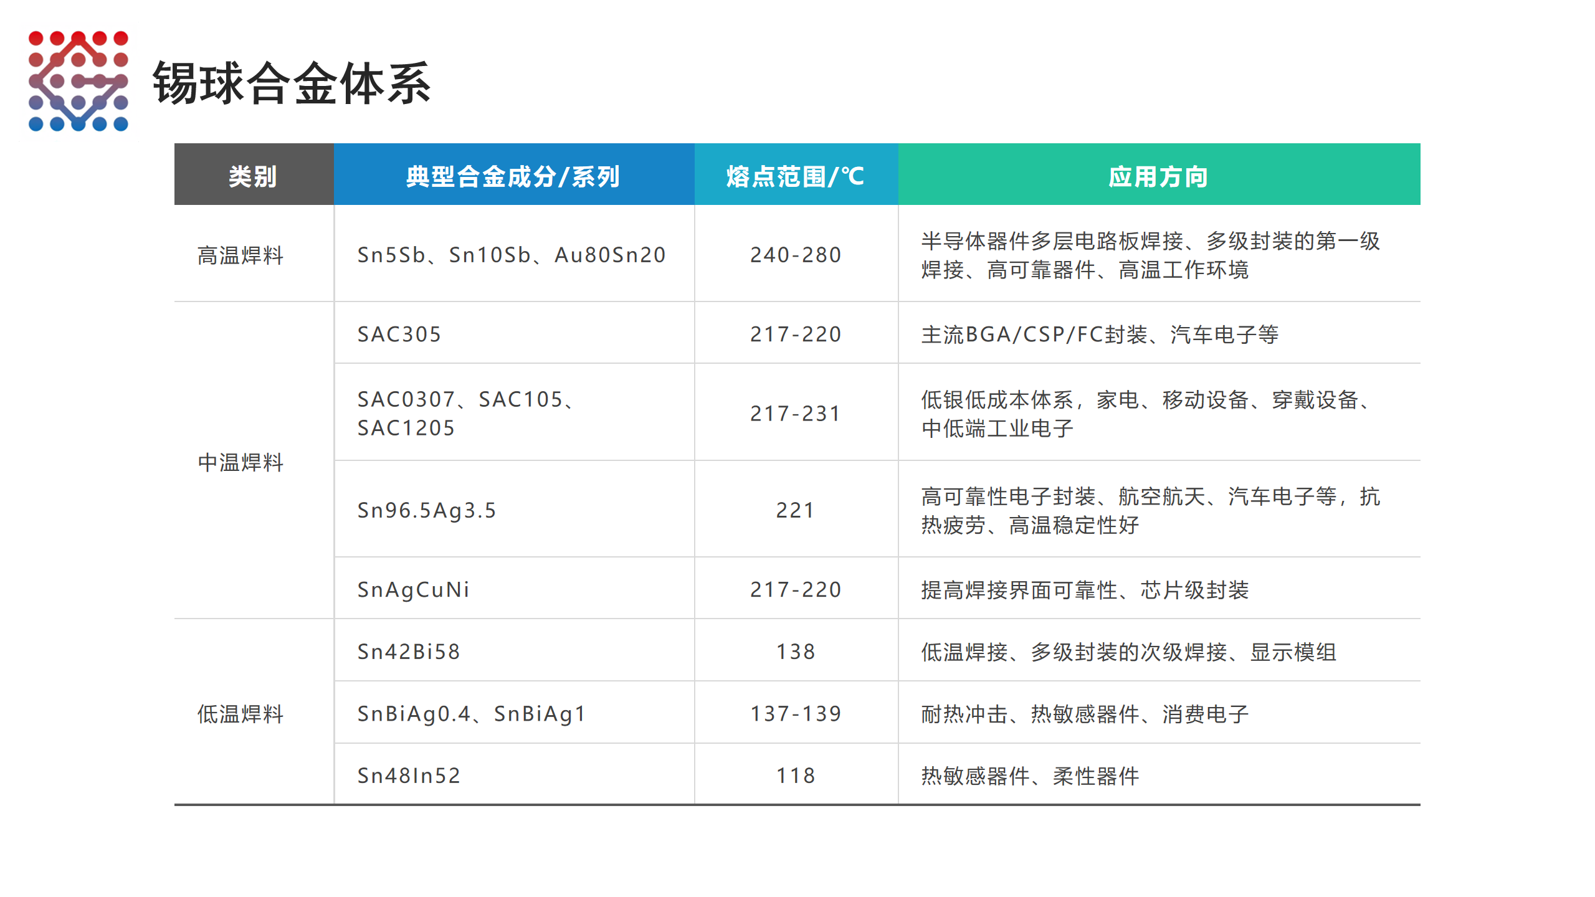Image resolution: width=1595 pixels, height=897 pixels.
Task: Select the Sn48In52 alloy cell
Action: [408, 776]
